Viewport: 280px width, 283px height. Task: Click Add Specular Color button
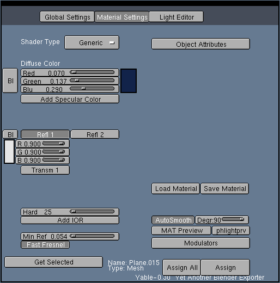click(x=70, y=99)
